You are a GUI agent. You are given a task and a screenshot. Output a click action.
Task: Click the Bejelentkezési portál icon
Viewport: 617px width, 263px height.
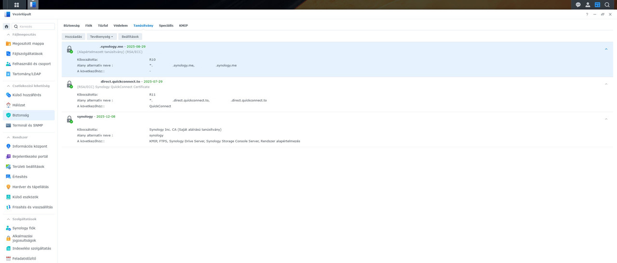(8, 156)
